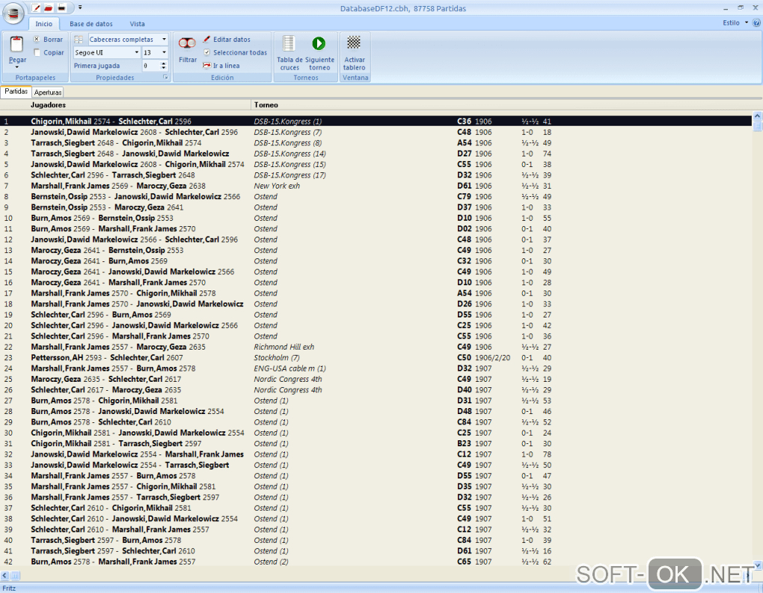This screenshot has height=593, width=763.
Task: Select game 31 Chigorin vs Tarrasch
Action: coord(376,443)
